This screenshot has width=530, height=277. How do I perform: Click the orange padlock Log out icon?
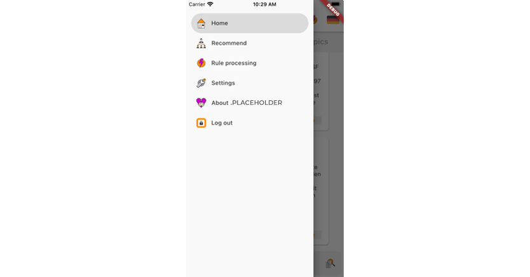201,123
